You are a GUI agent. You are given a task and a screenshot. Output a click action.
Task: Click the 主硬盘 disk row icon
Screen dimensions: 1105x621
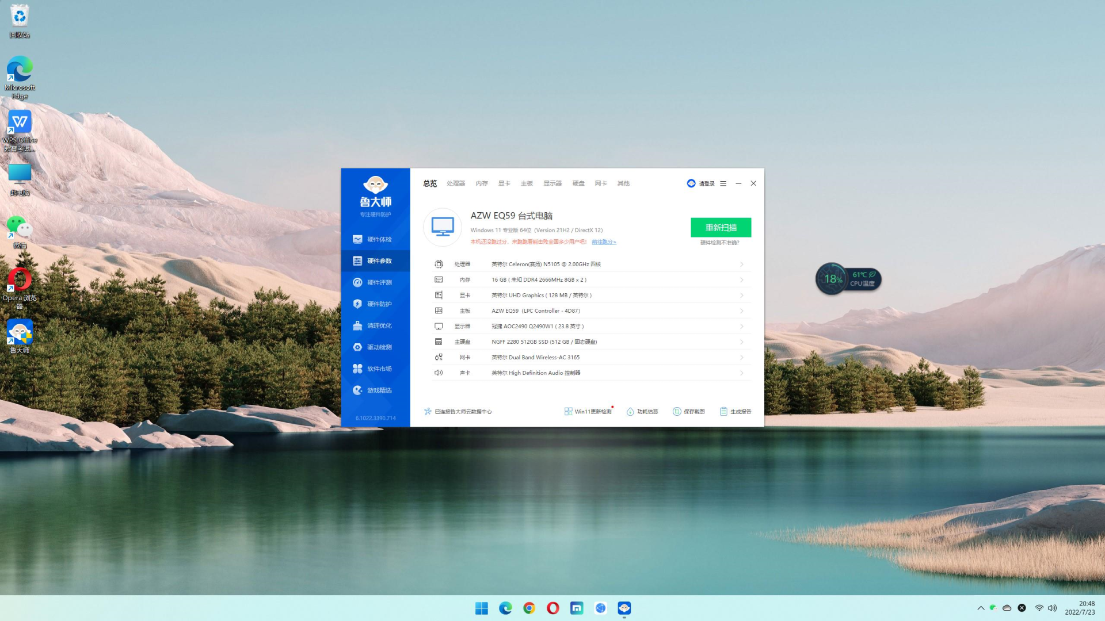(439, 342)
